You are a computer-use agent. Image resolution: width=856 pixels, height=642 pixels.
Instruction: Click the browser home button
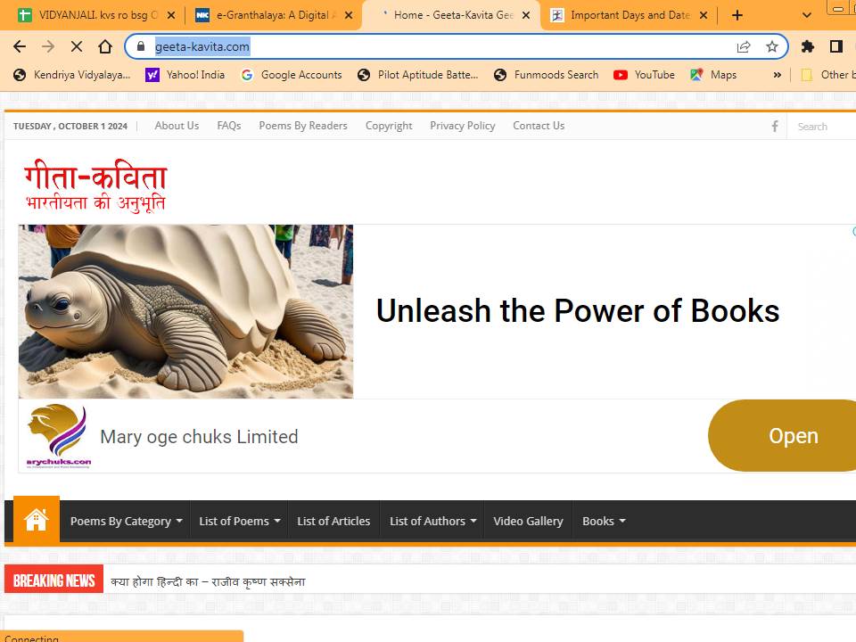[105, 46]
